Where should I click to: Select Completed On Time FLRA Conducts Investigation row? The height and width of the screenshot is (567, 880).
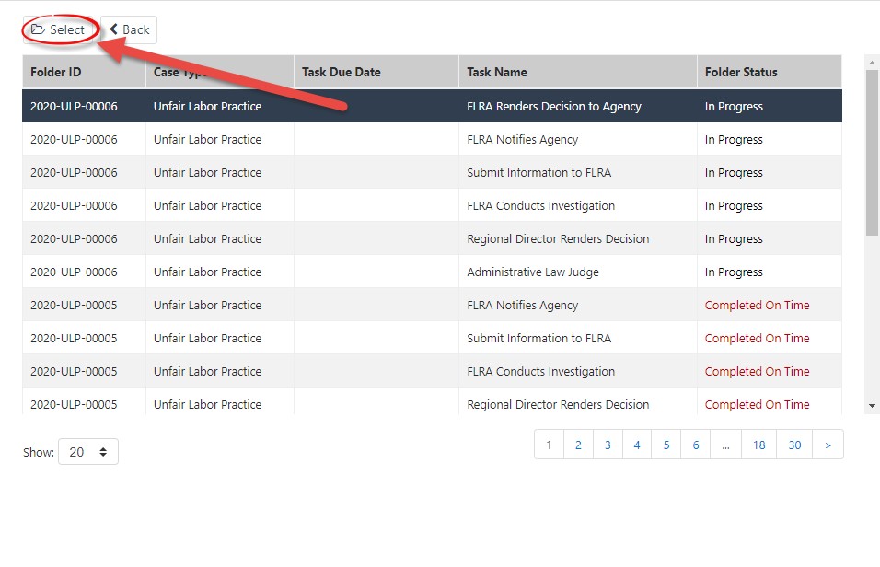(x=432, y=371)
